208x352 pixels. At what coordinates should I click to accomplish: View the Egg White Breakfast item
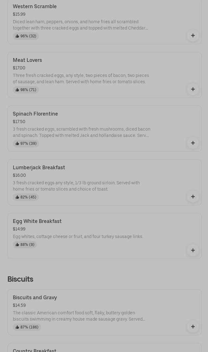click(37, 221)
